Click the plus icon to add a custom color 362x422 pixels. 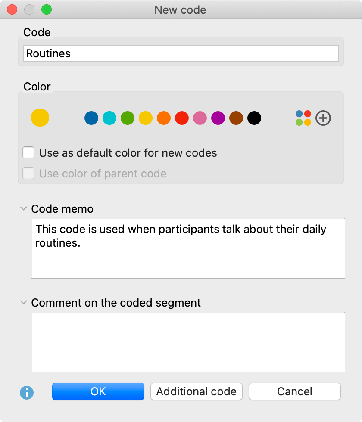[x=323, y=118]
